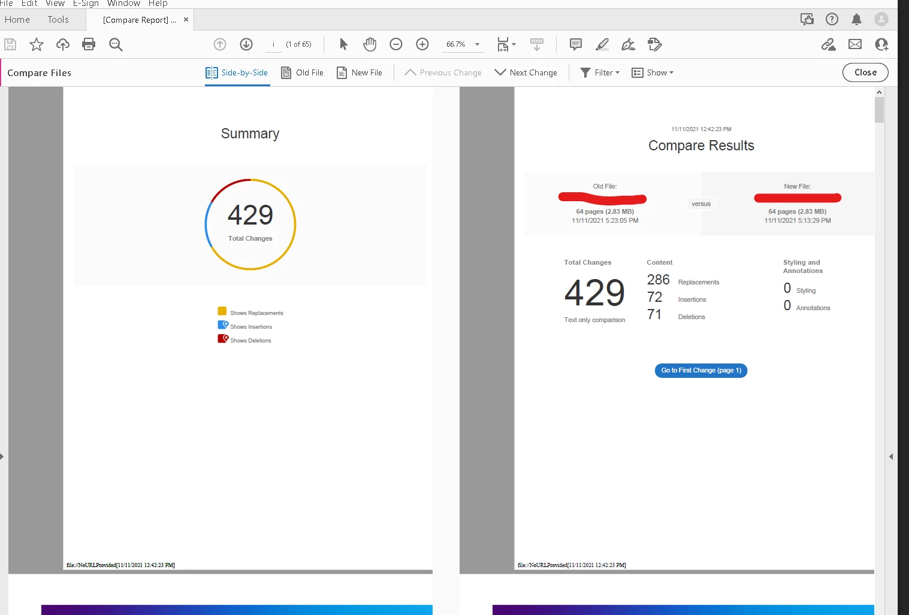909x615 pixels.
Task: Switch to New File view
Action: [360, 72]
